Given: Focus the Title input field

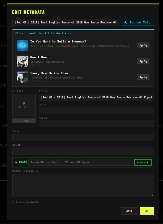Looking at the screenshot, I should pyautogui.click(x=96, y=98).
